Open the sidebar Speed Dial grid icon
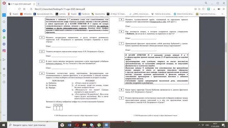228x128 pixels. pyautogui.click(x=4, y=69)
